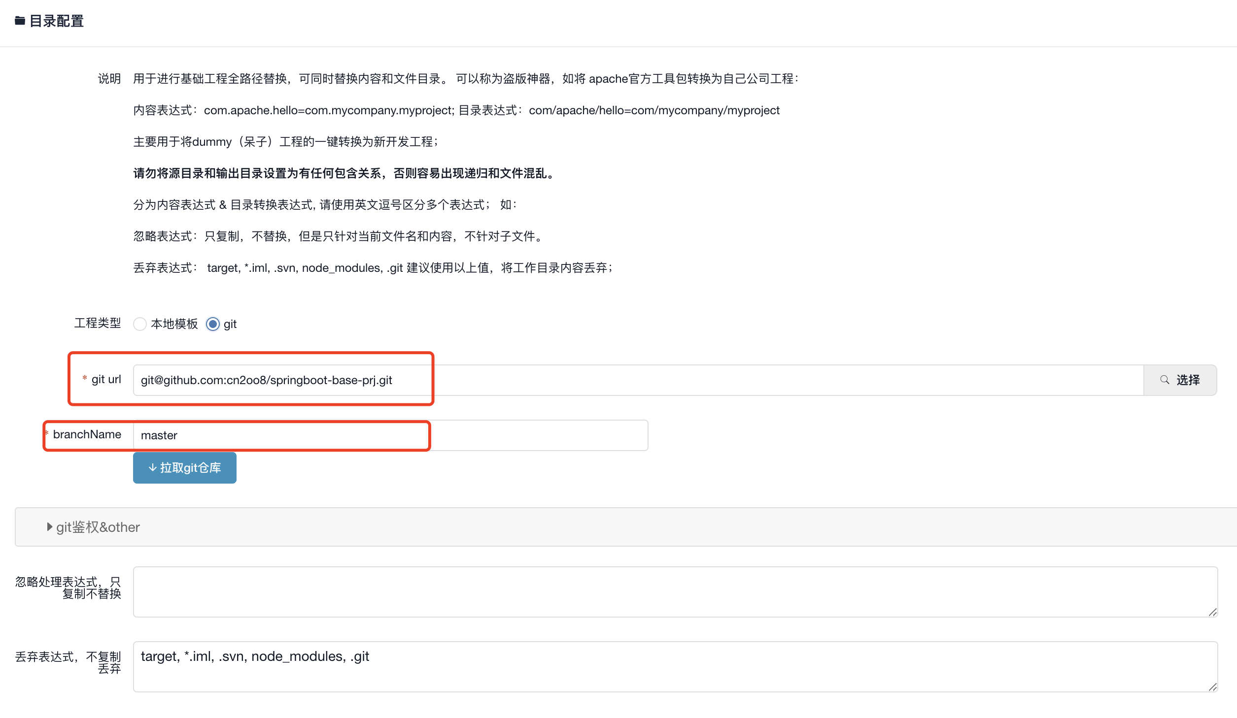Click the magnifier icon in 选择 button
This screenshot has width=1237, height=718.
(x=1165, y=380)
